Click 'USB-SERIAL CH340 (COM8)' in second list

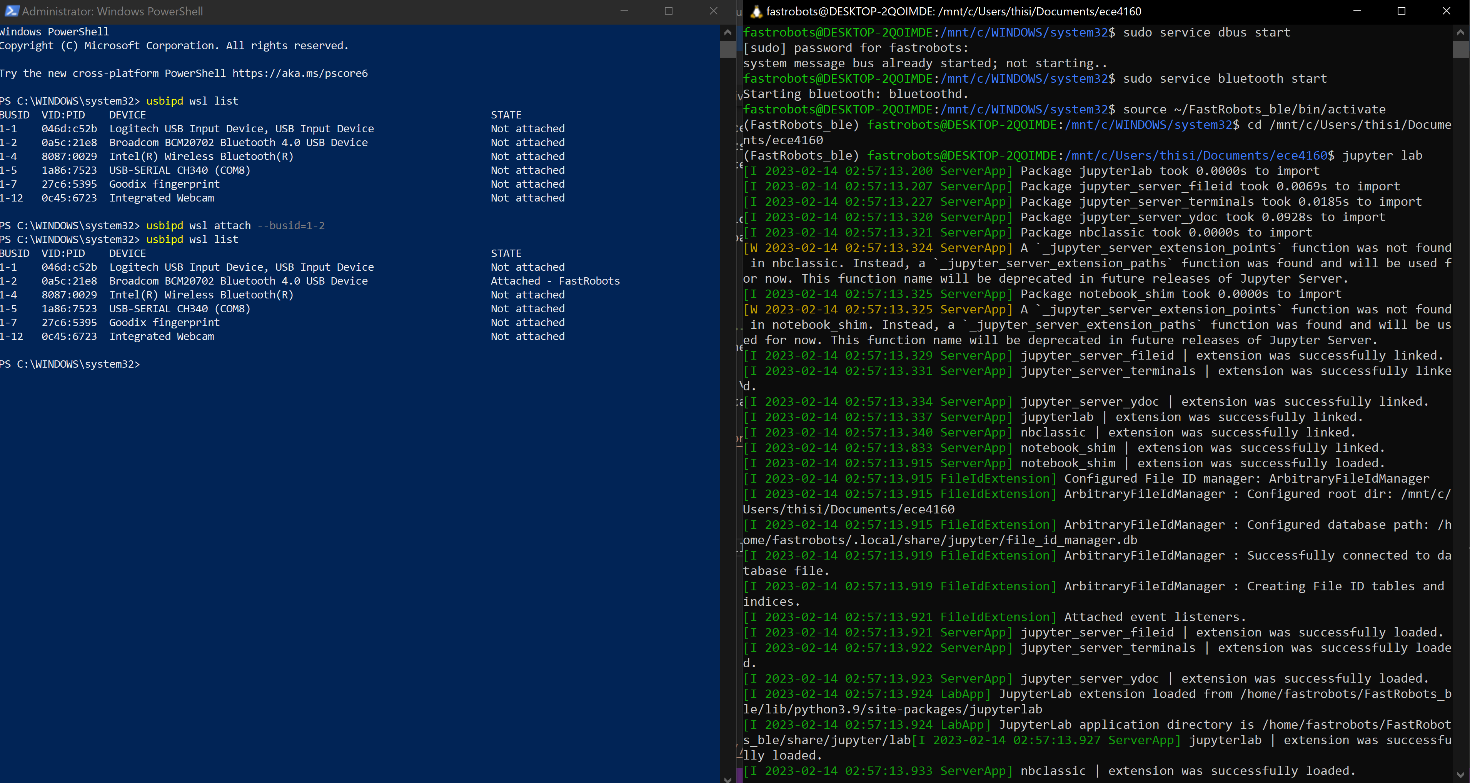(x=180, y=309)
